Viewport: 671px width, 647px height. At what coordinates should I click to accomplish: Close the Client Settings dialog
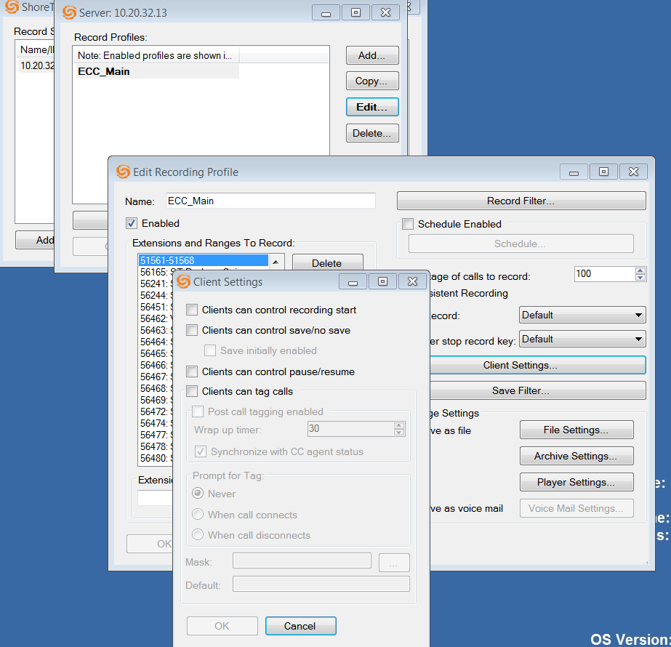(x=412, y=282)
